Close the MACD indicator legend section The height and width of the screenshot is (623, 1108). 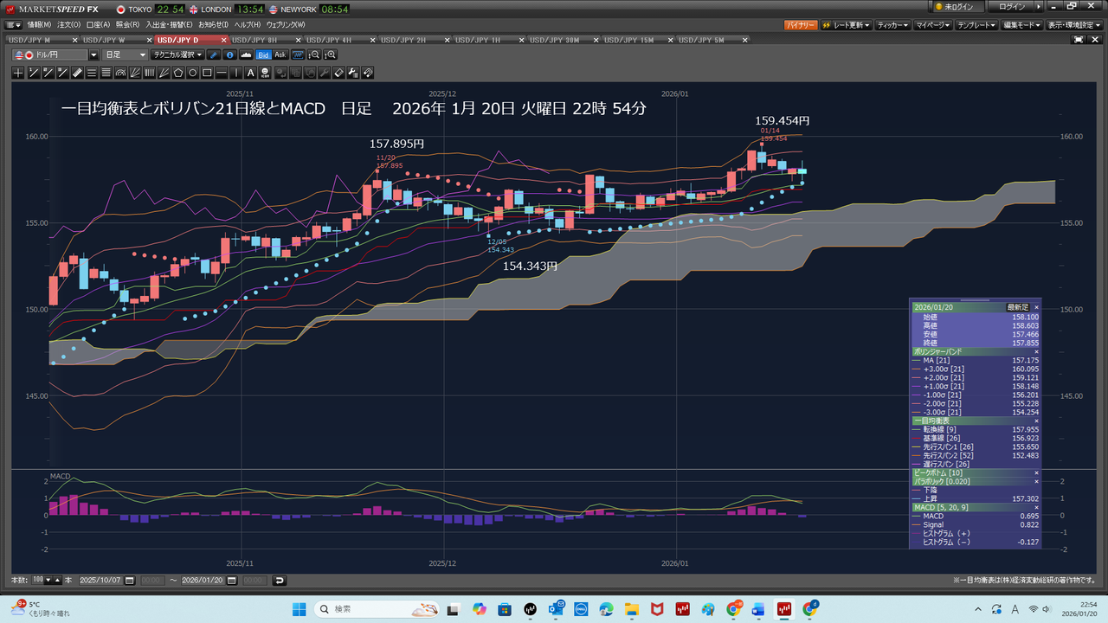pyautogui.click(x=1036, y=507)
